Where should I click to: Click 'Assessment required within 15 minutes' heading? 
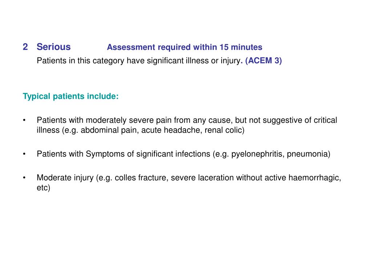click(185, 47)
